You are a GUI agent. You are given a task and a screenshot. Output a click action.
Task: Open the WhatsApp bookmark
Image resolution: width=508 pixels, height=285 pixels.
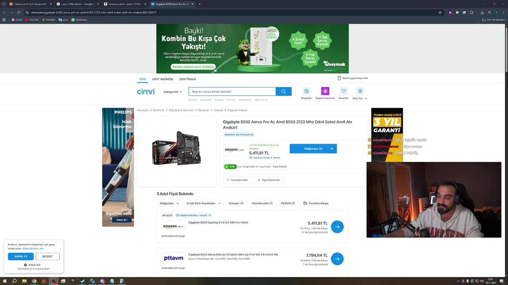(79, 20)
